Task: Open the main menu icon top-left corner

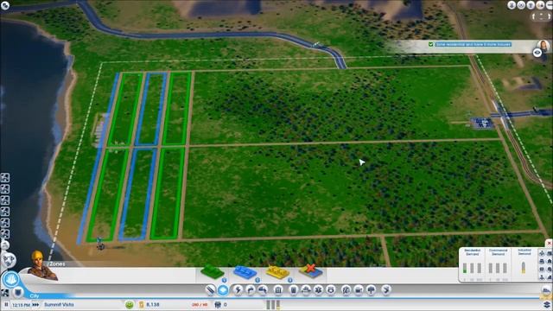Action: point(5,5)
